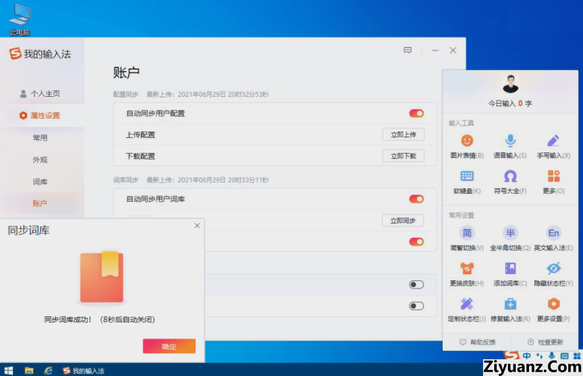
Task: Toggle 自动同步用户词库 switch
Action: [416, 199]
